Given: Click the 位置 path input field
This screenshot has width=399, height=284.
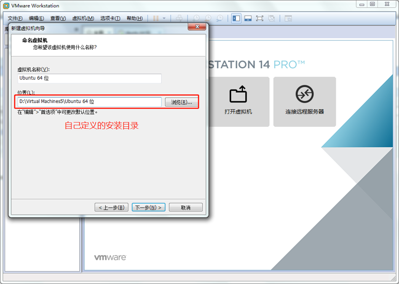Looking at the screenshot, I should [x=89, y=101].
